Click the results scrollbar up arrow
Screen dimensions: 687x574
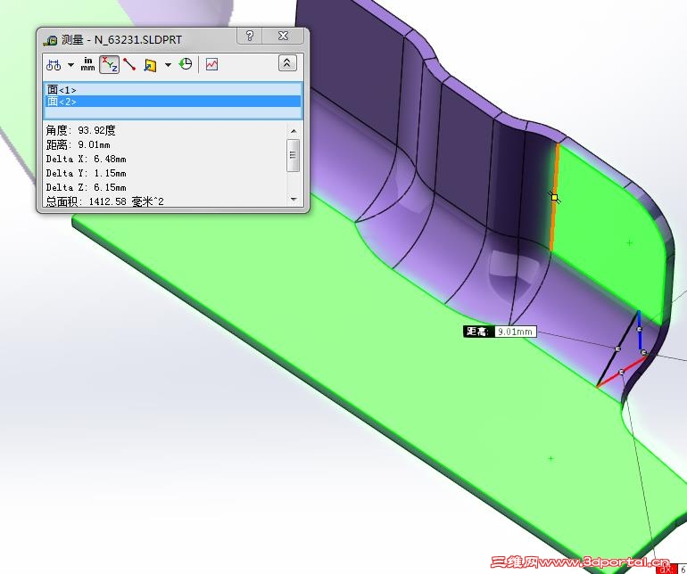tap(294, 131)
